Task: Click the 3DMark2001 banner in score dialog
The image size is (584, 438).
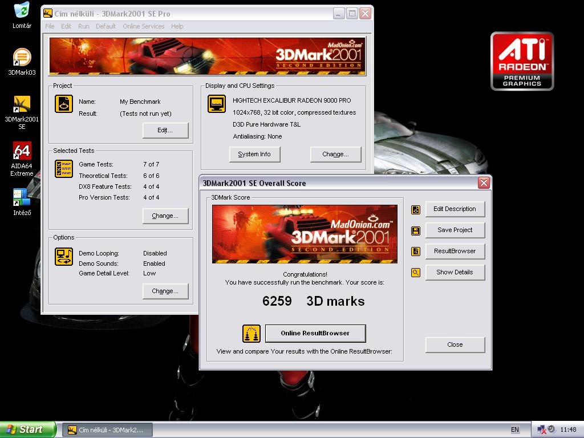Action: coord(305,234)
